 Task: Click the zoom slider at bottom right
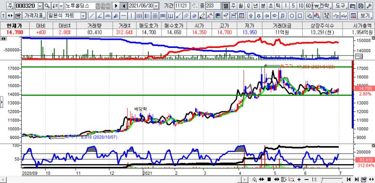[x=332, y=179]
